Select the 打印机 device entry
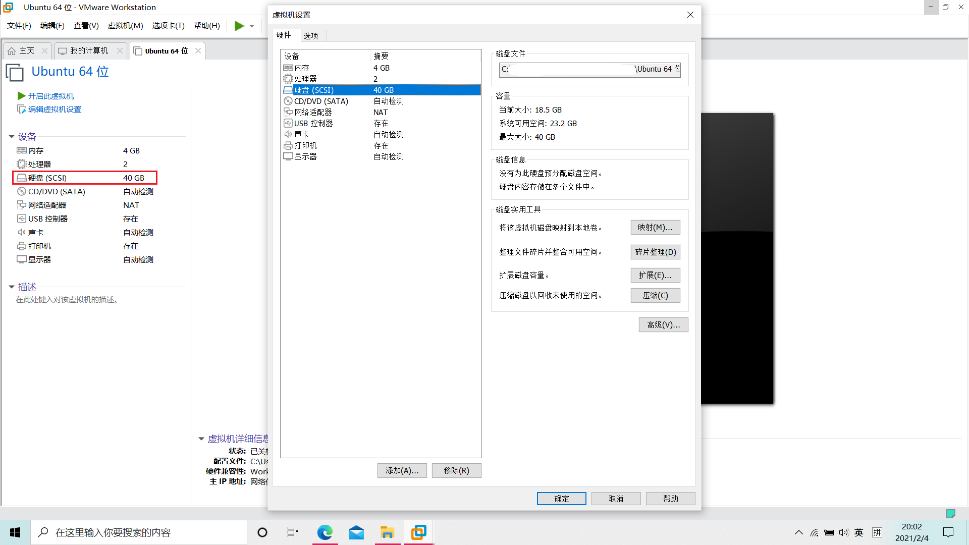 click(305, 145)
